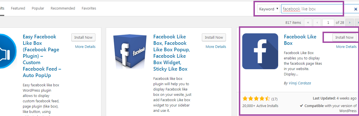Screen dimensions: 359x116
Task: Click the current page number field
Action: (x=328, y=22)
